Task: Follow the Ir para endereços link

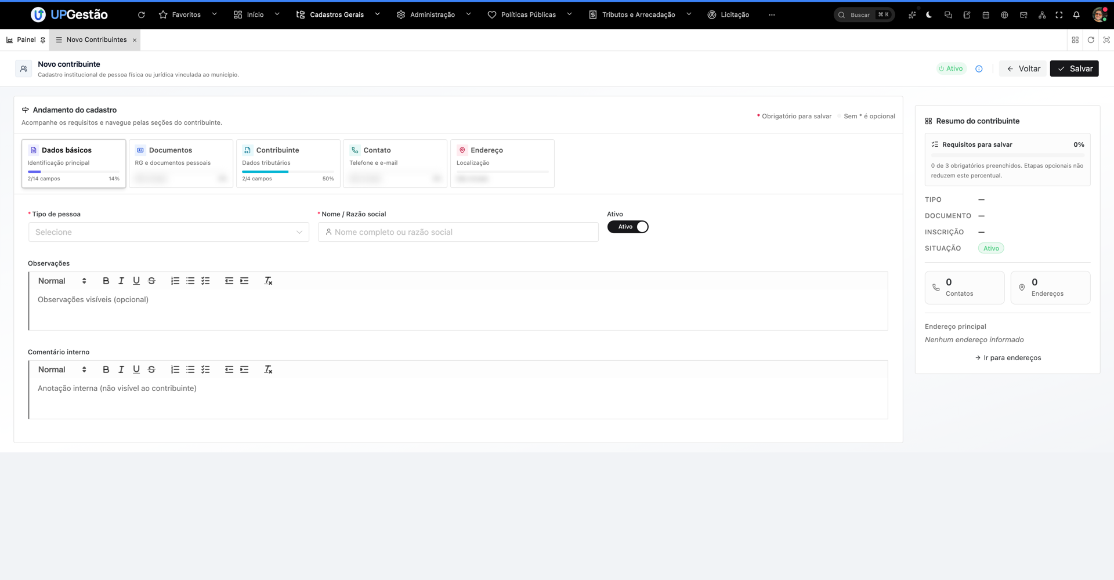Action: (x=1008, y=358)
